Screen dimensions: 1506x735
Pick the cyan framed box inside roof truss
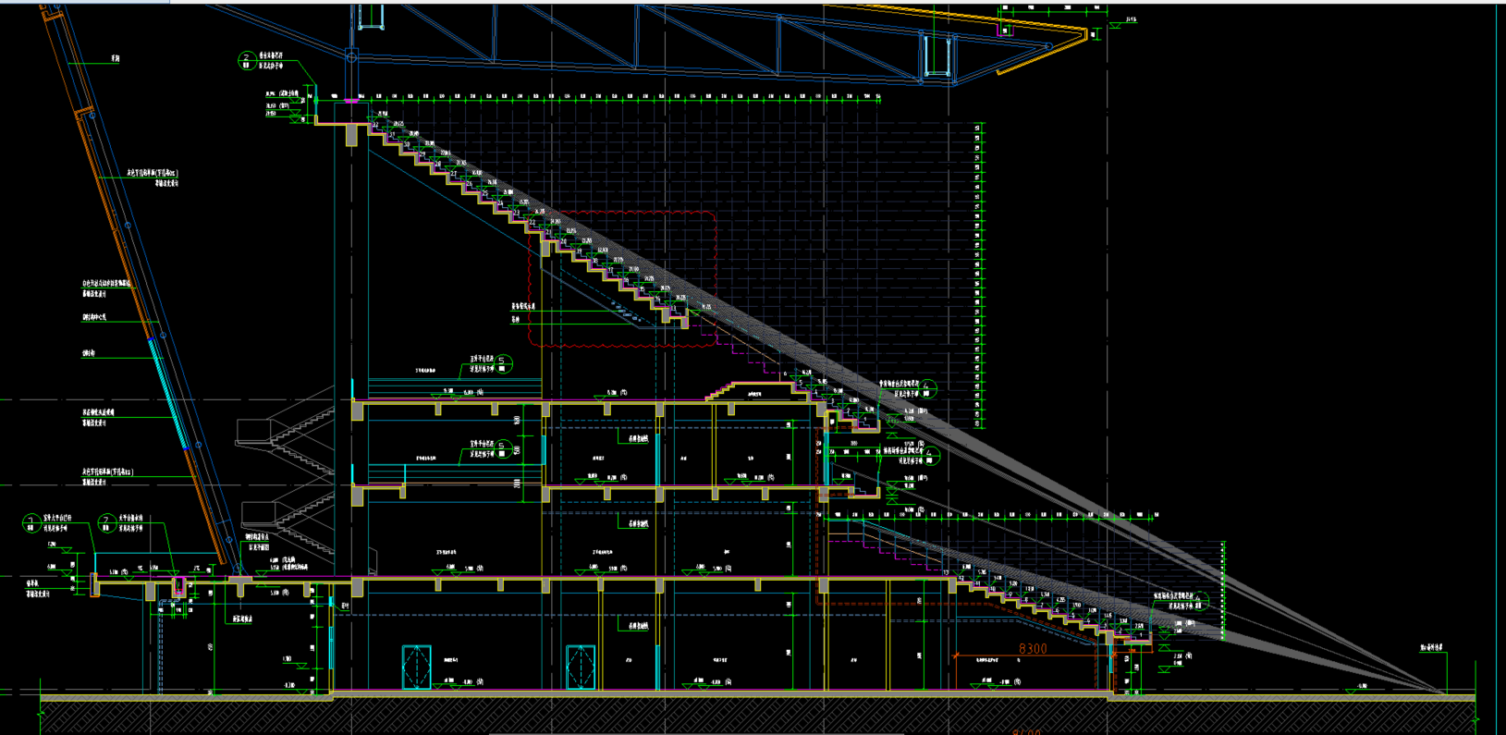(936, 56)
